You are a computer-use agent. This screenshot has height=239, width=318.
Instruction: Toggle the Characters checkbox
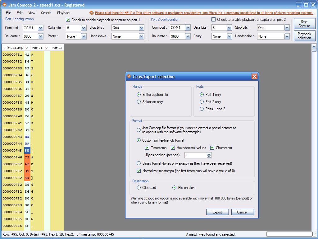pyautogui.click(x=212, y=148)
